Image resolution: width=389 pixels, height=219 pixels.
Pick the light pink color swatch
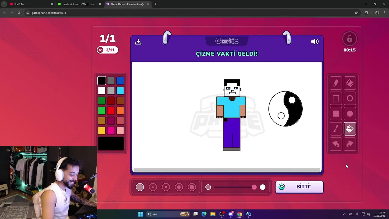(120, 131)
